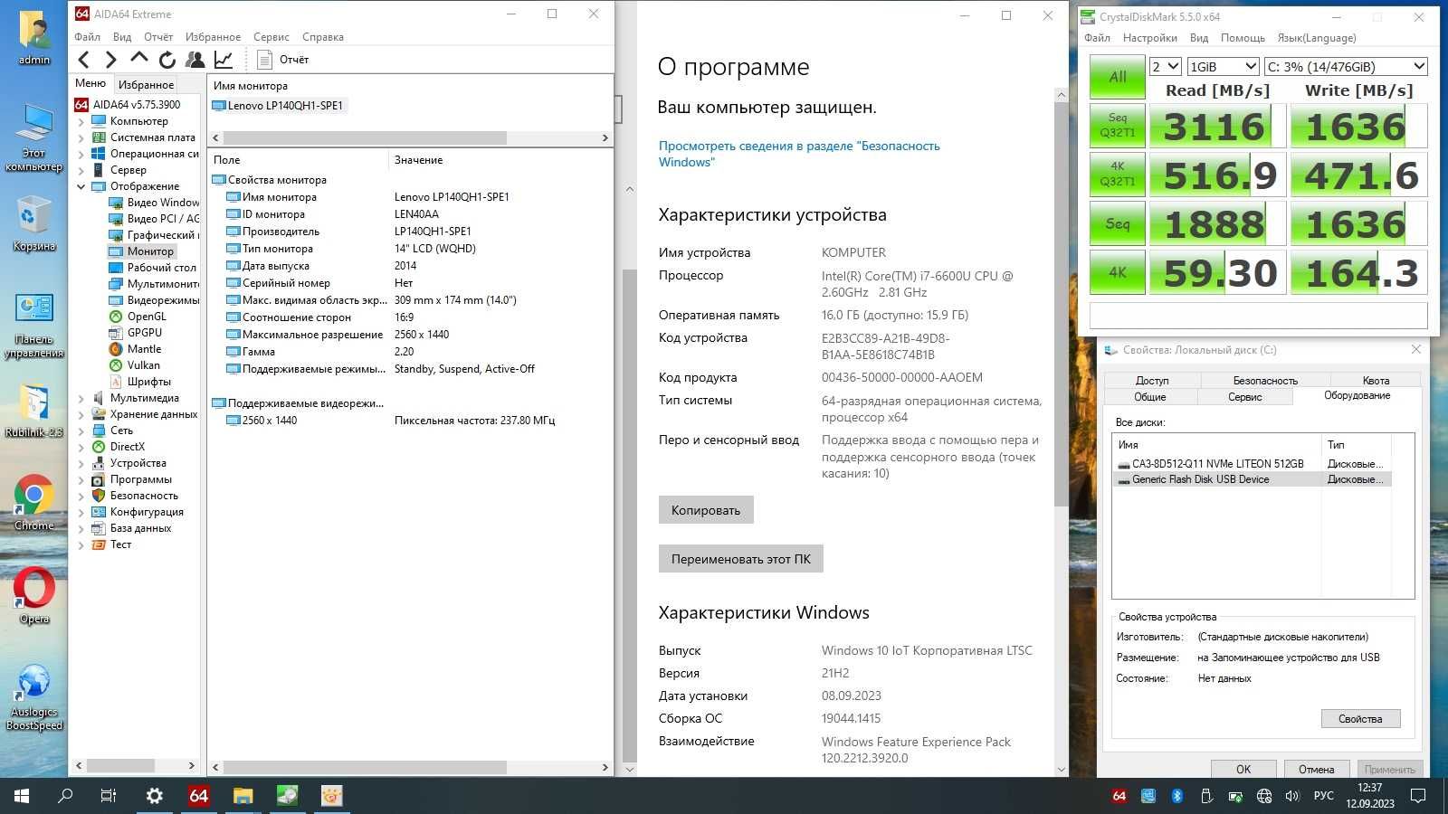The width and height of the screenshot is (1448, 814).
Task: Open AIDA64 Избранное menu
Action: 213,37
